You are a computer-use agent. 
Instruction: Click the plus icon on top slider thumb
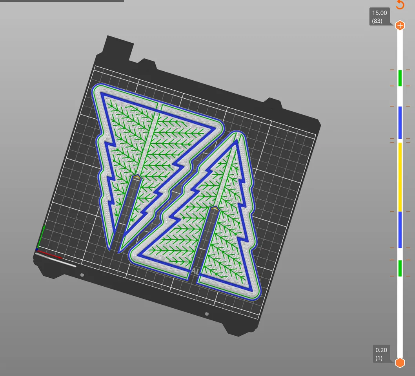coord(400,26)
